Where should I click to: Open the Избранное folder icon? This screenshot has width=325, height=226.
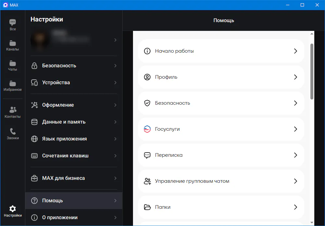click(x=13, y=83)
